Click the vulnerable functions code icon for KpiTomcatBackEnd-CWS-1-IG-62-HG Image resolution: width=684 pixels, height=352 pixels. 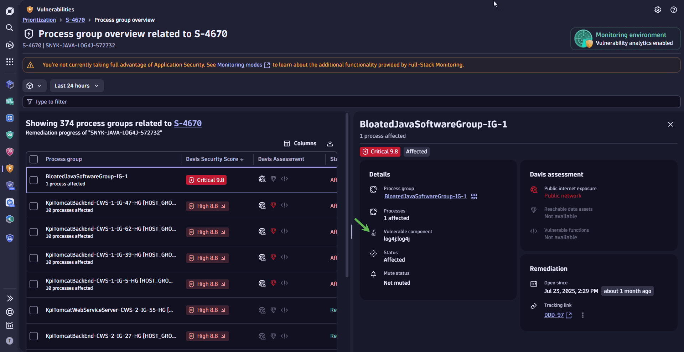pos(284,231)
